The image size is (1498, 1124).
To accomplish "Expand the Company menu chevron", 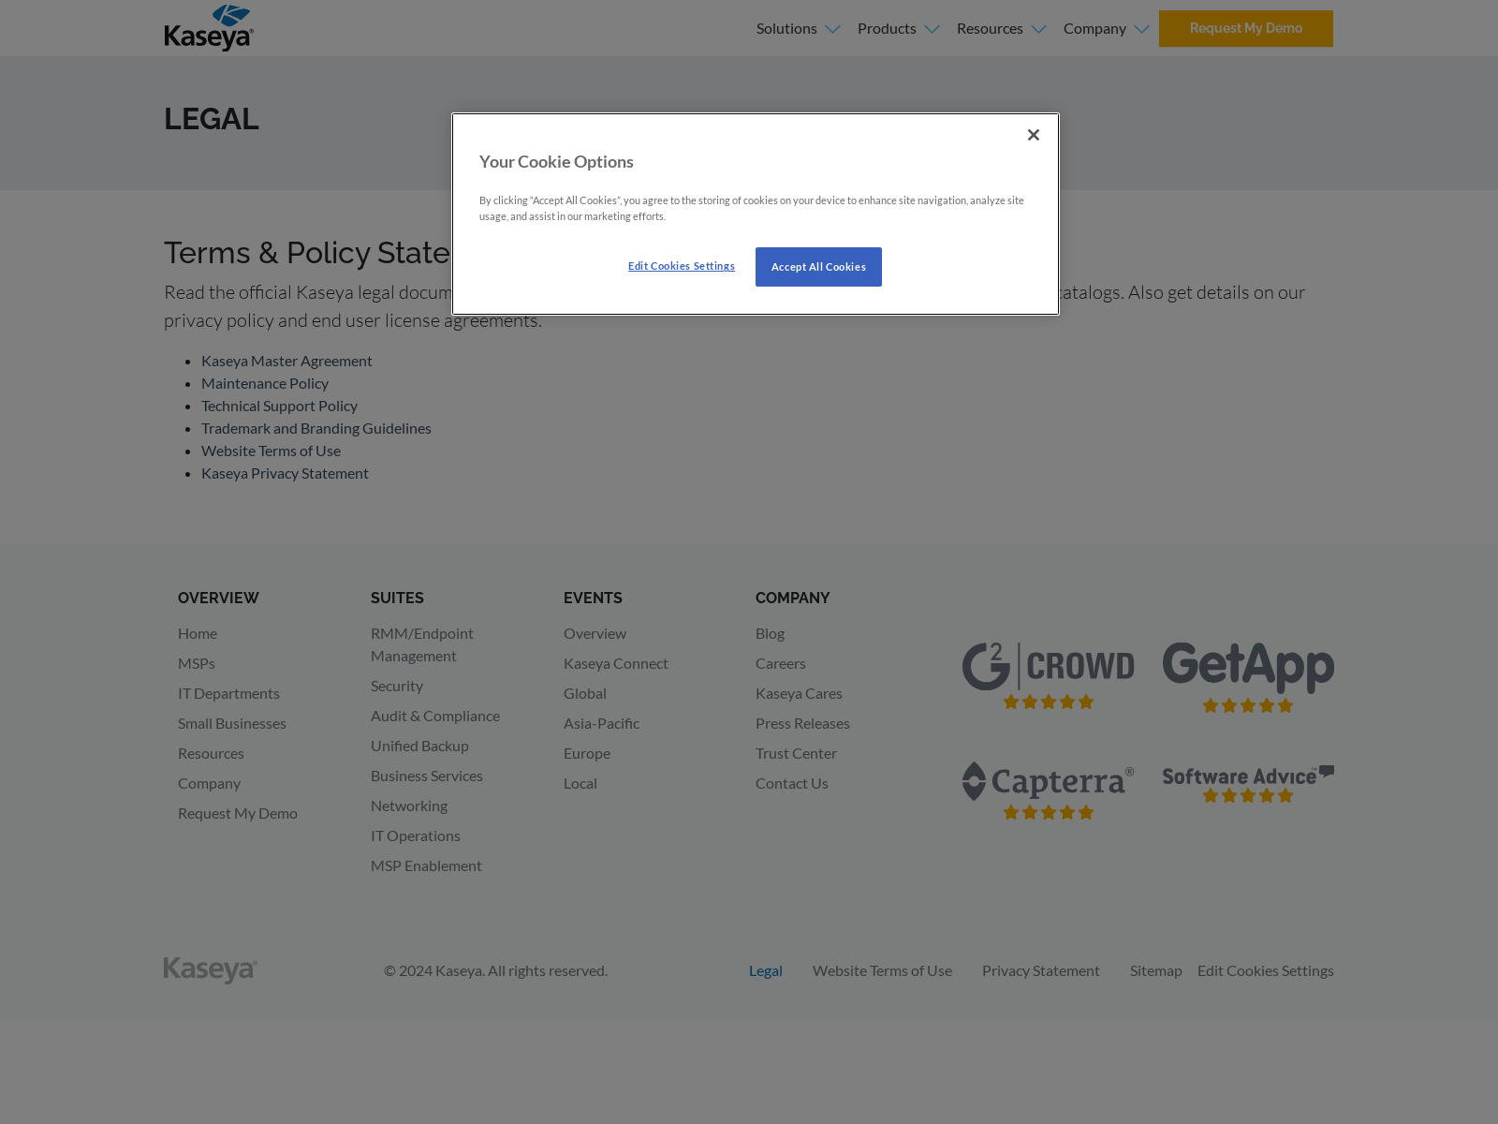I will pyautogui.click(x=1141, y=29).
